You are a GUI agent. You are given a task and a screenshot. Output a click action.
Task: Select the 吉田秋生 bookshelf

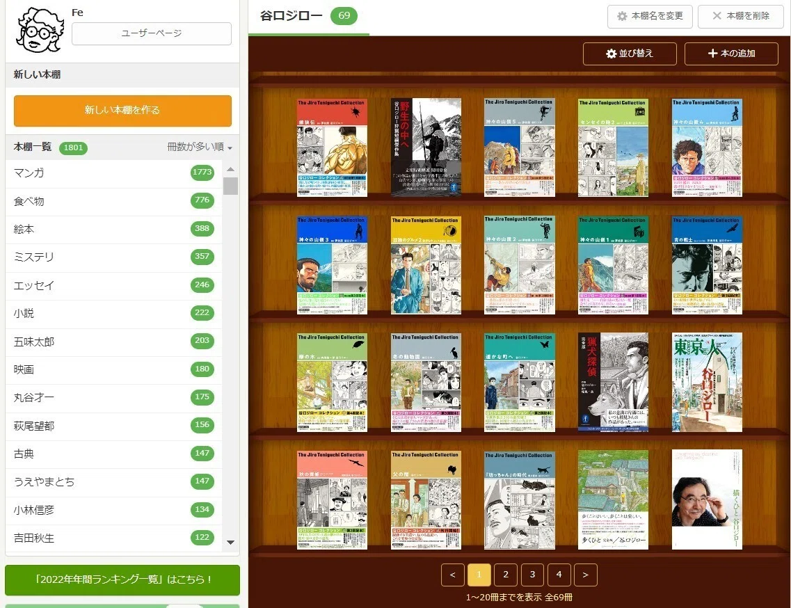(x=113, y=538)
